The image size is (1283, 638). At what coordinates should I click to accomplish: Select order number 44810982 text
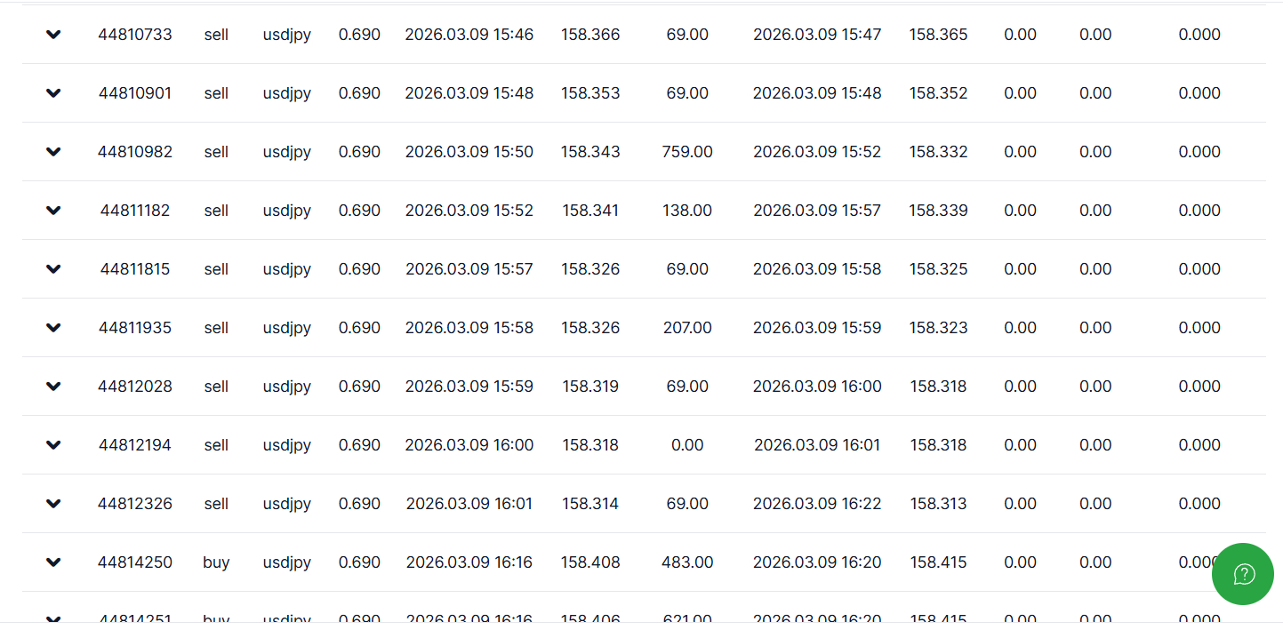pyautogui.click(x=135, y=152)
